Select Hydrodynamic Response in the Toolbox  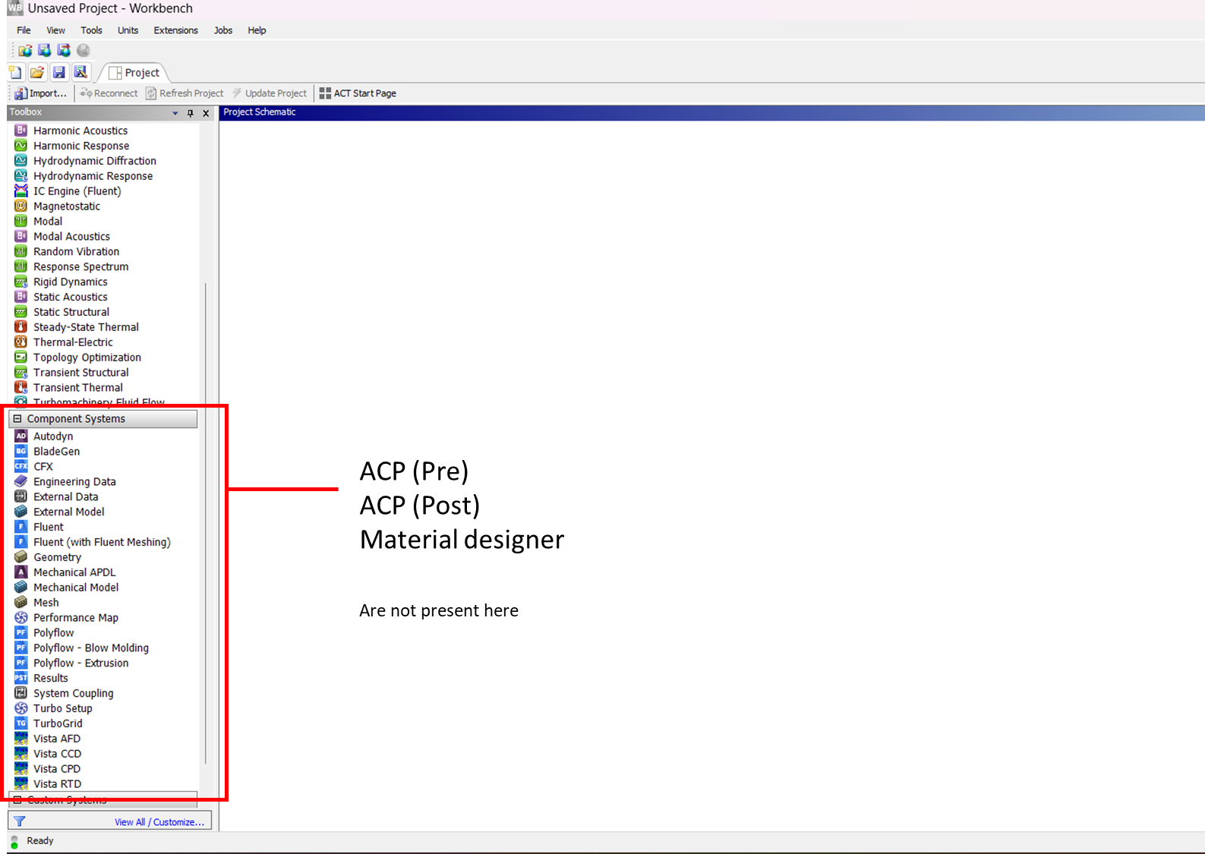(x=93, y=176)
